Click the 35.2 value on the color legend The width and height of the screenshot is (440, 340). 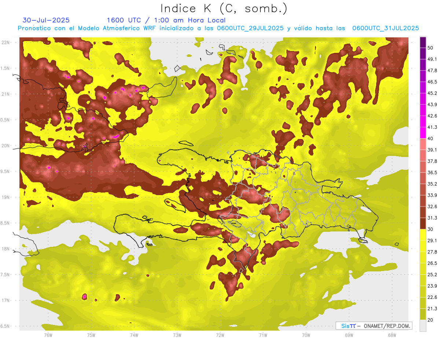tap(432, 184)
